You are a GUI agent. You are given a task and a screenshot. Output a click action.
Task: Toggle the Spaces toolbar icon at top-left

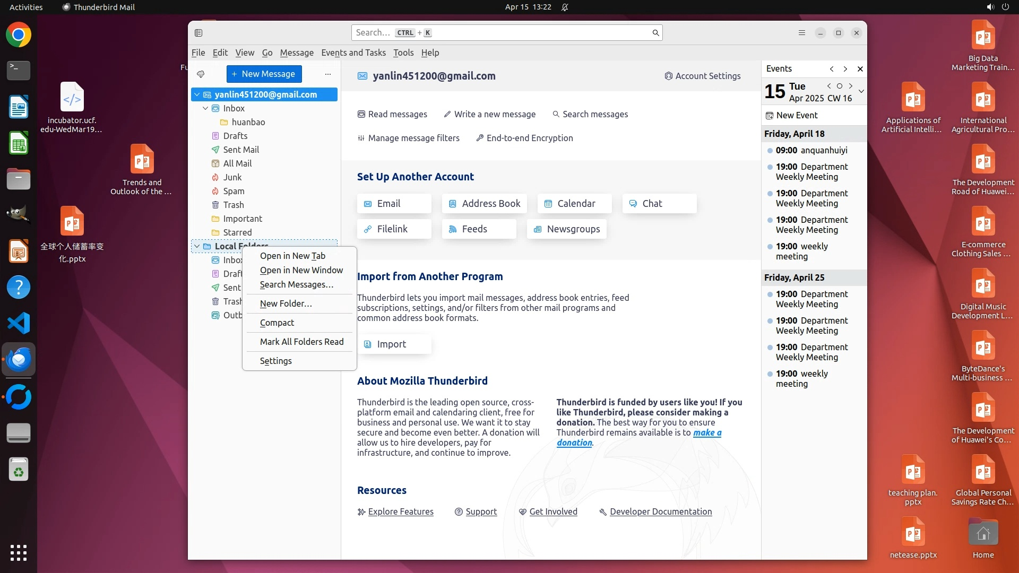point(198,33)
